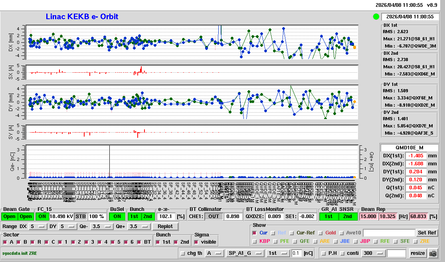Click the green status indicator light

click(376, 17)
